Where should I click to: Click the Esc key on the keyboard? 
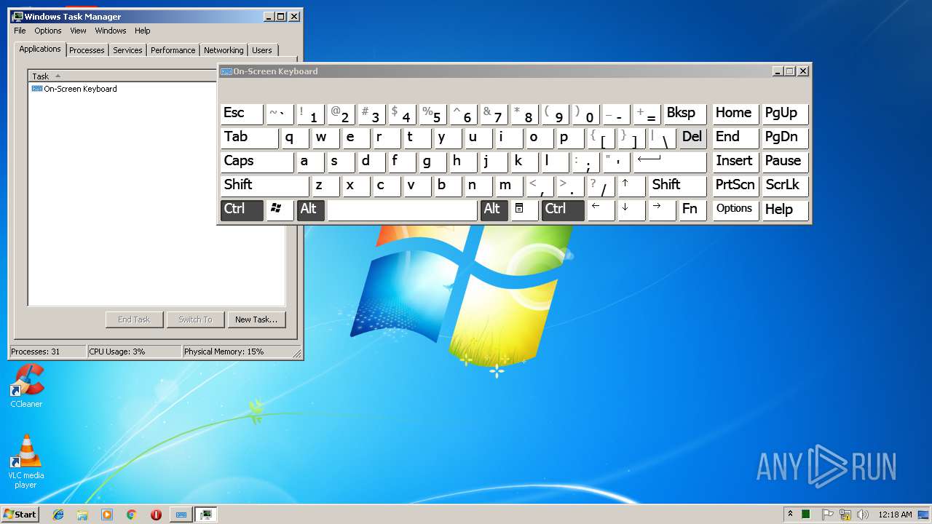[242, 114]
